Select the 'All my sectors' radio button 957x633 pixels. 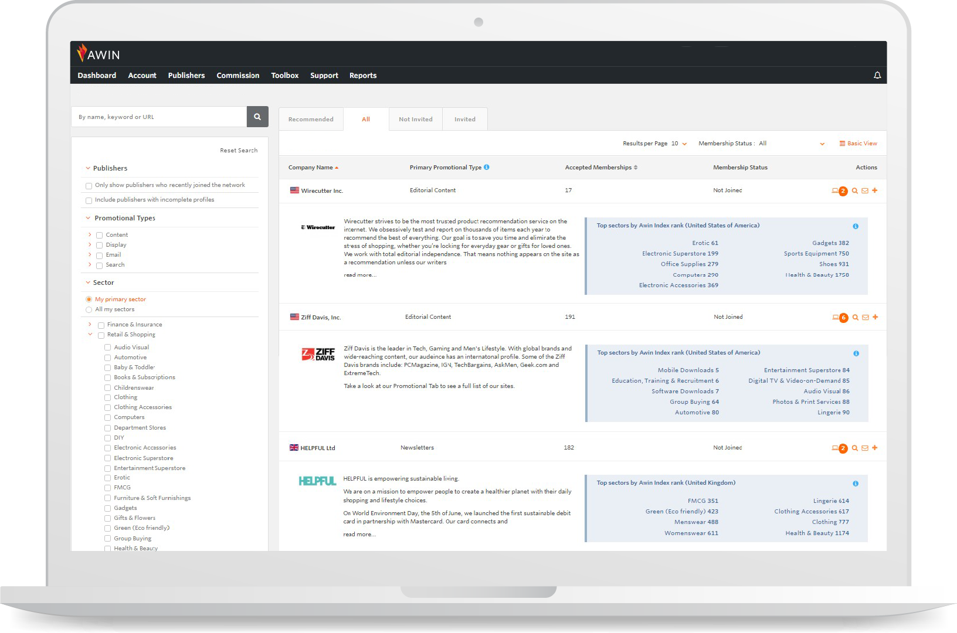pyautogui.click(x=89, y=309)
